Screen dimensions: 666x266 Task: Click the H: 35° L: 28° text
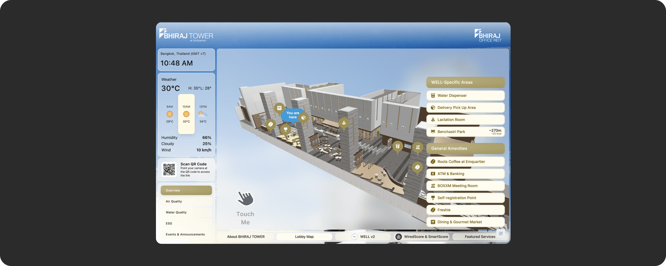click(x=200, y=88)
